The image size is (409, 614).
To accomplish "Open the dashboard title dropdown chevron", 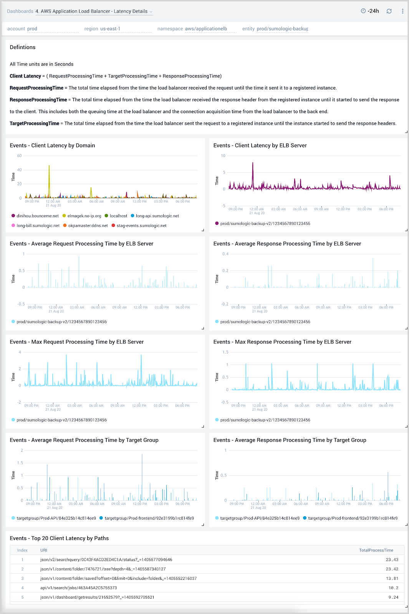I will coord(151,11).
